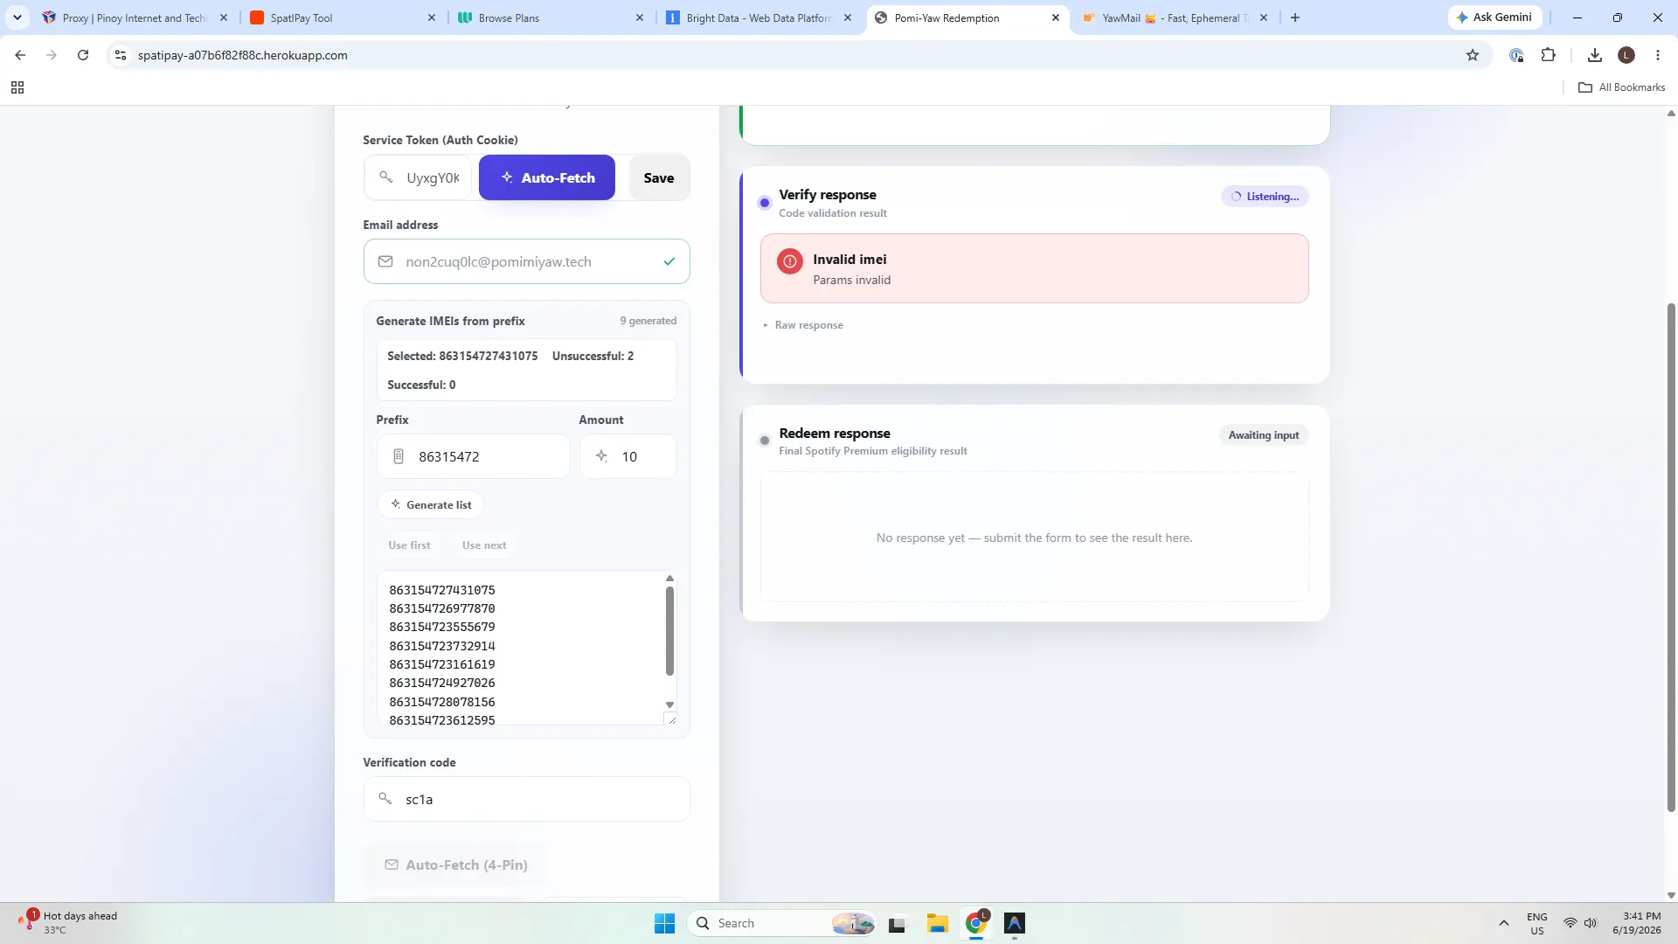Expand the Raw response disclosure
Screen dimensions: 1678x944
click(803, 325)
